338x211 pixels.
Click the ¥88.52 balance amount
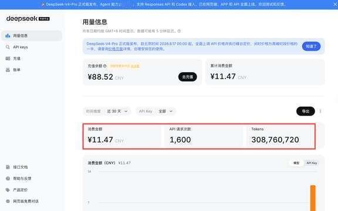100,77
